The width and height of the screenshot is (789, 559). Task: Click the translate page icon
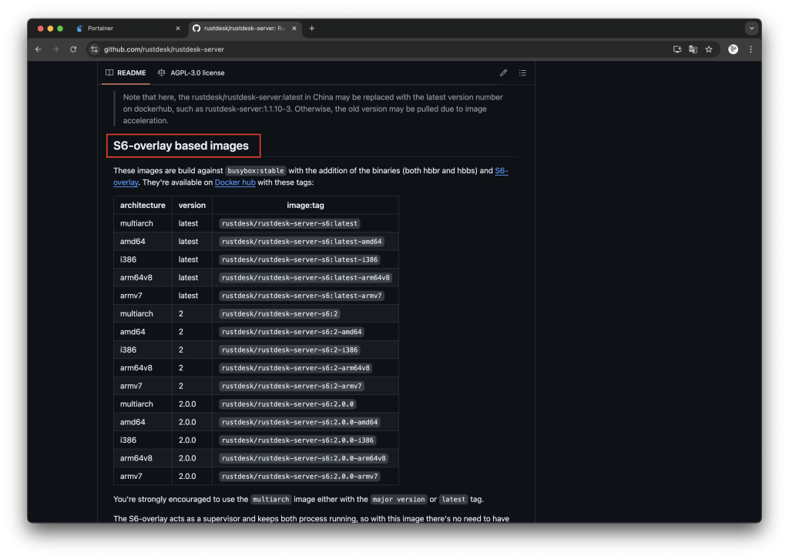coord(693,49)
